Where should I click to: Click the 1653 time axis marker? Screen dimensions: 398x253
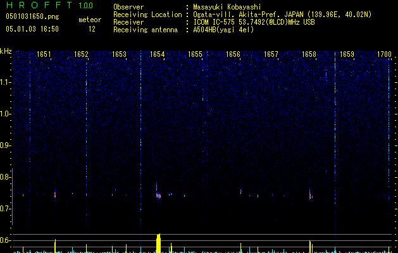coord(120,54)
